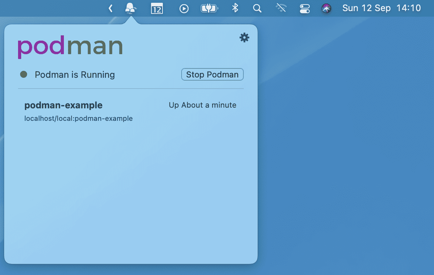Click the podman logo

(x=70, y=47)
